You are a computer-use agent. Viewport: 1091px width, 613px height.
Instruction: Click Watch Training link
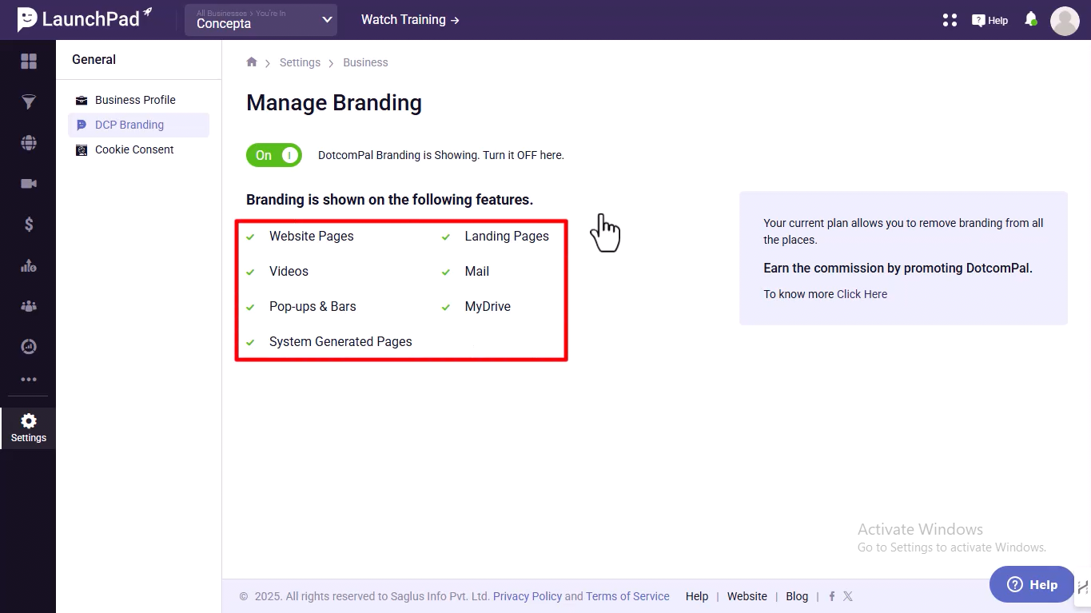(x=410, y=20)
